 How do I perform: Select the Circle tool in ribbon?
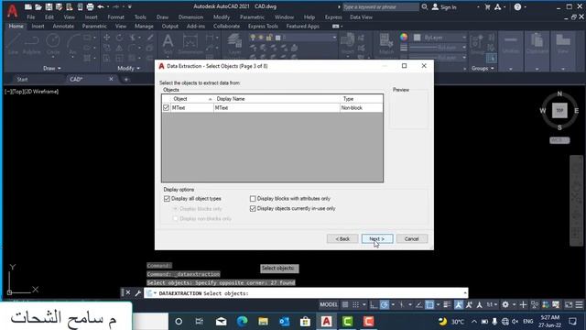coord(53,44)
